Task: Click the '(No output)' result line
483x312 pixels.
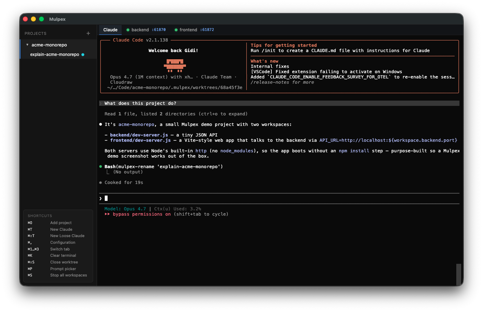Action: click(x=128, y=172)
